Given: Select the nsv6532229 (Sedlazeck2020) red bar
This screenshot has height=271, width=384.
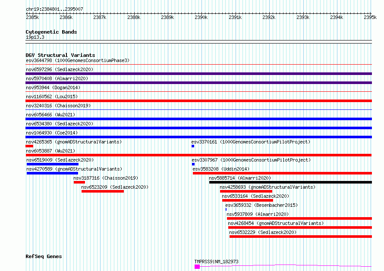Looking at the screenshot, I should (x=301, y=237).
